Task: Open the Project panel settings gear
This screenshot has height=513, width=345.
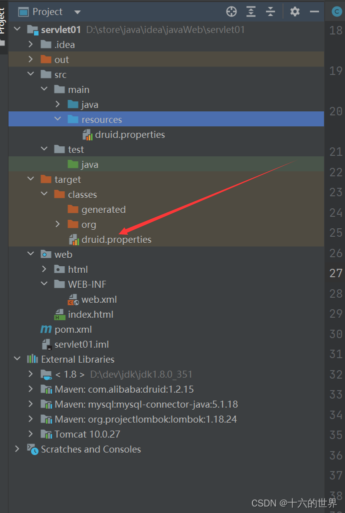Action: click(295, 12)
